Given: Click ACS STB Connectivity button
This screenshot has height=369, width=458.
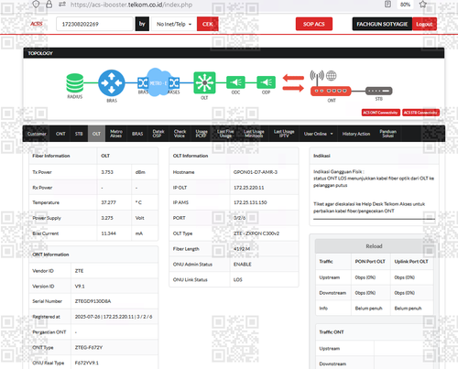Looking at the screenshot, I should point(420,113).
